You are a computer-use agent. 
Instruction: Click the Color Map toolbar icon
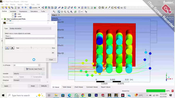tap(75, 7)
